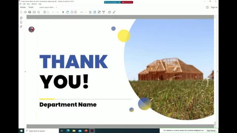Screen dimensions: 237x133
Task: Click the "THANK" heading text
Action: click(74, 62)
